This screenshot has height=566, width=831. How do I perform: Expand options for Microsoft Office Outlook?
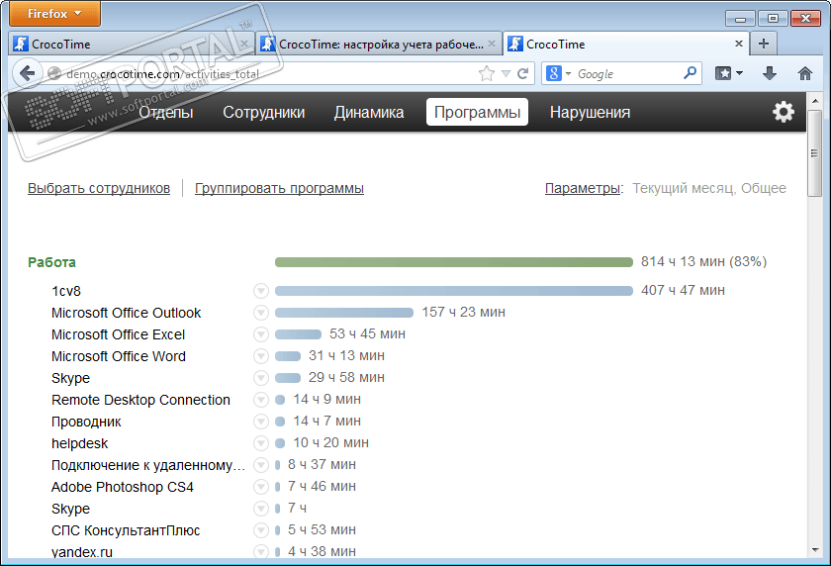pyautogui.click(x=261, y=313)
